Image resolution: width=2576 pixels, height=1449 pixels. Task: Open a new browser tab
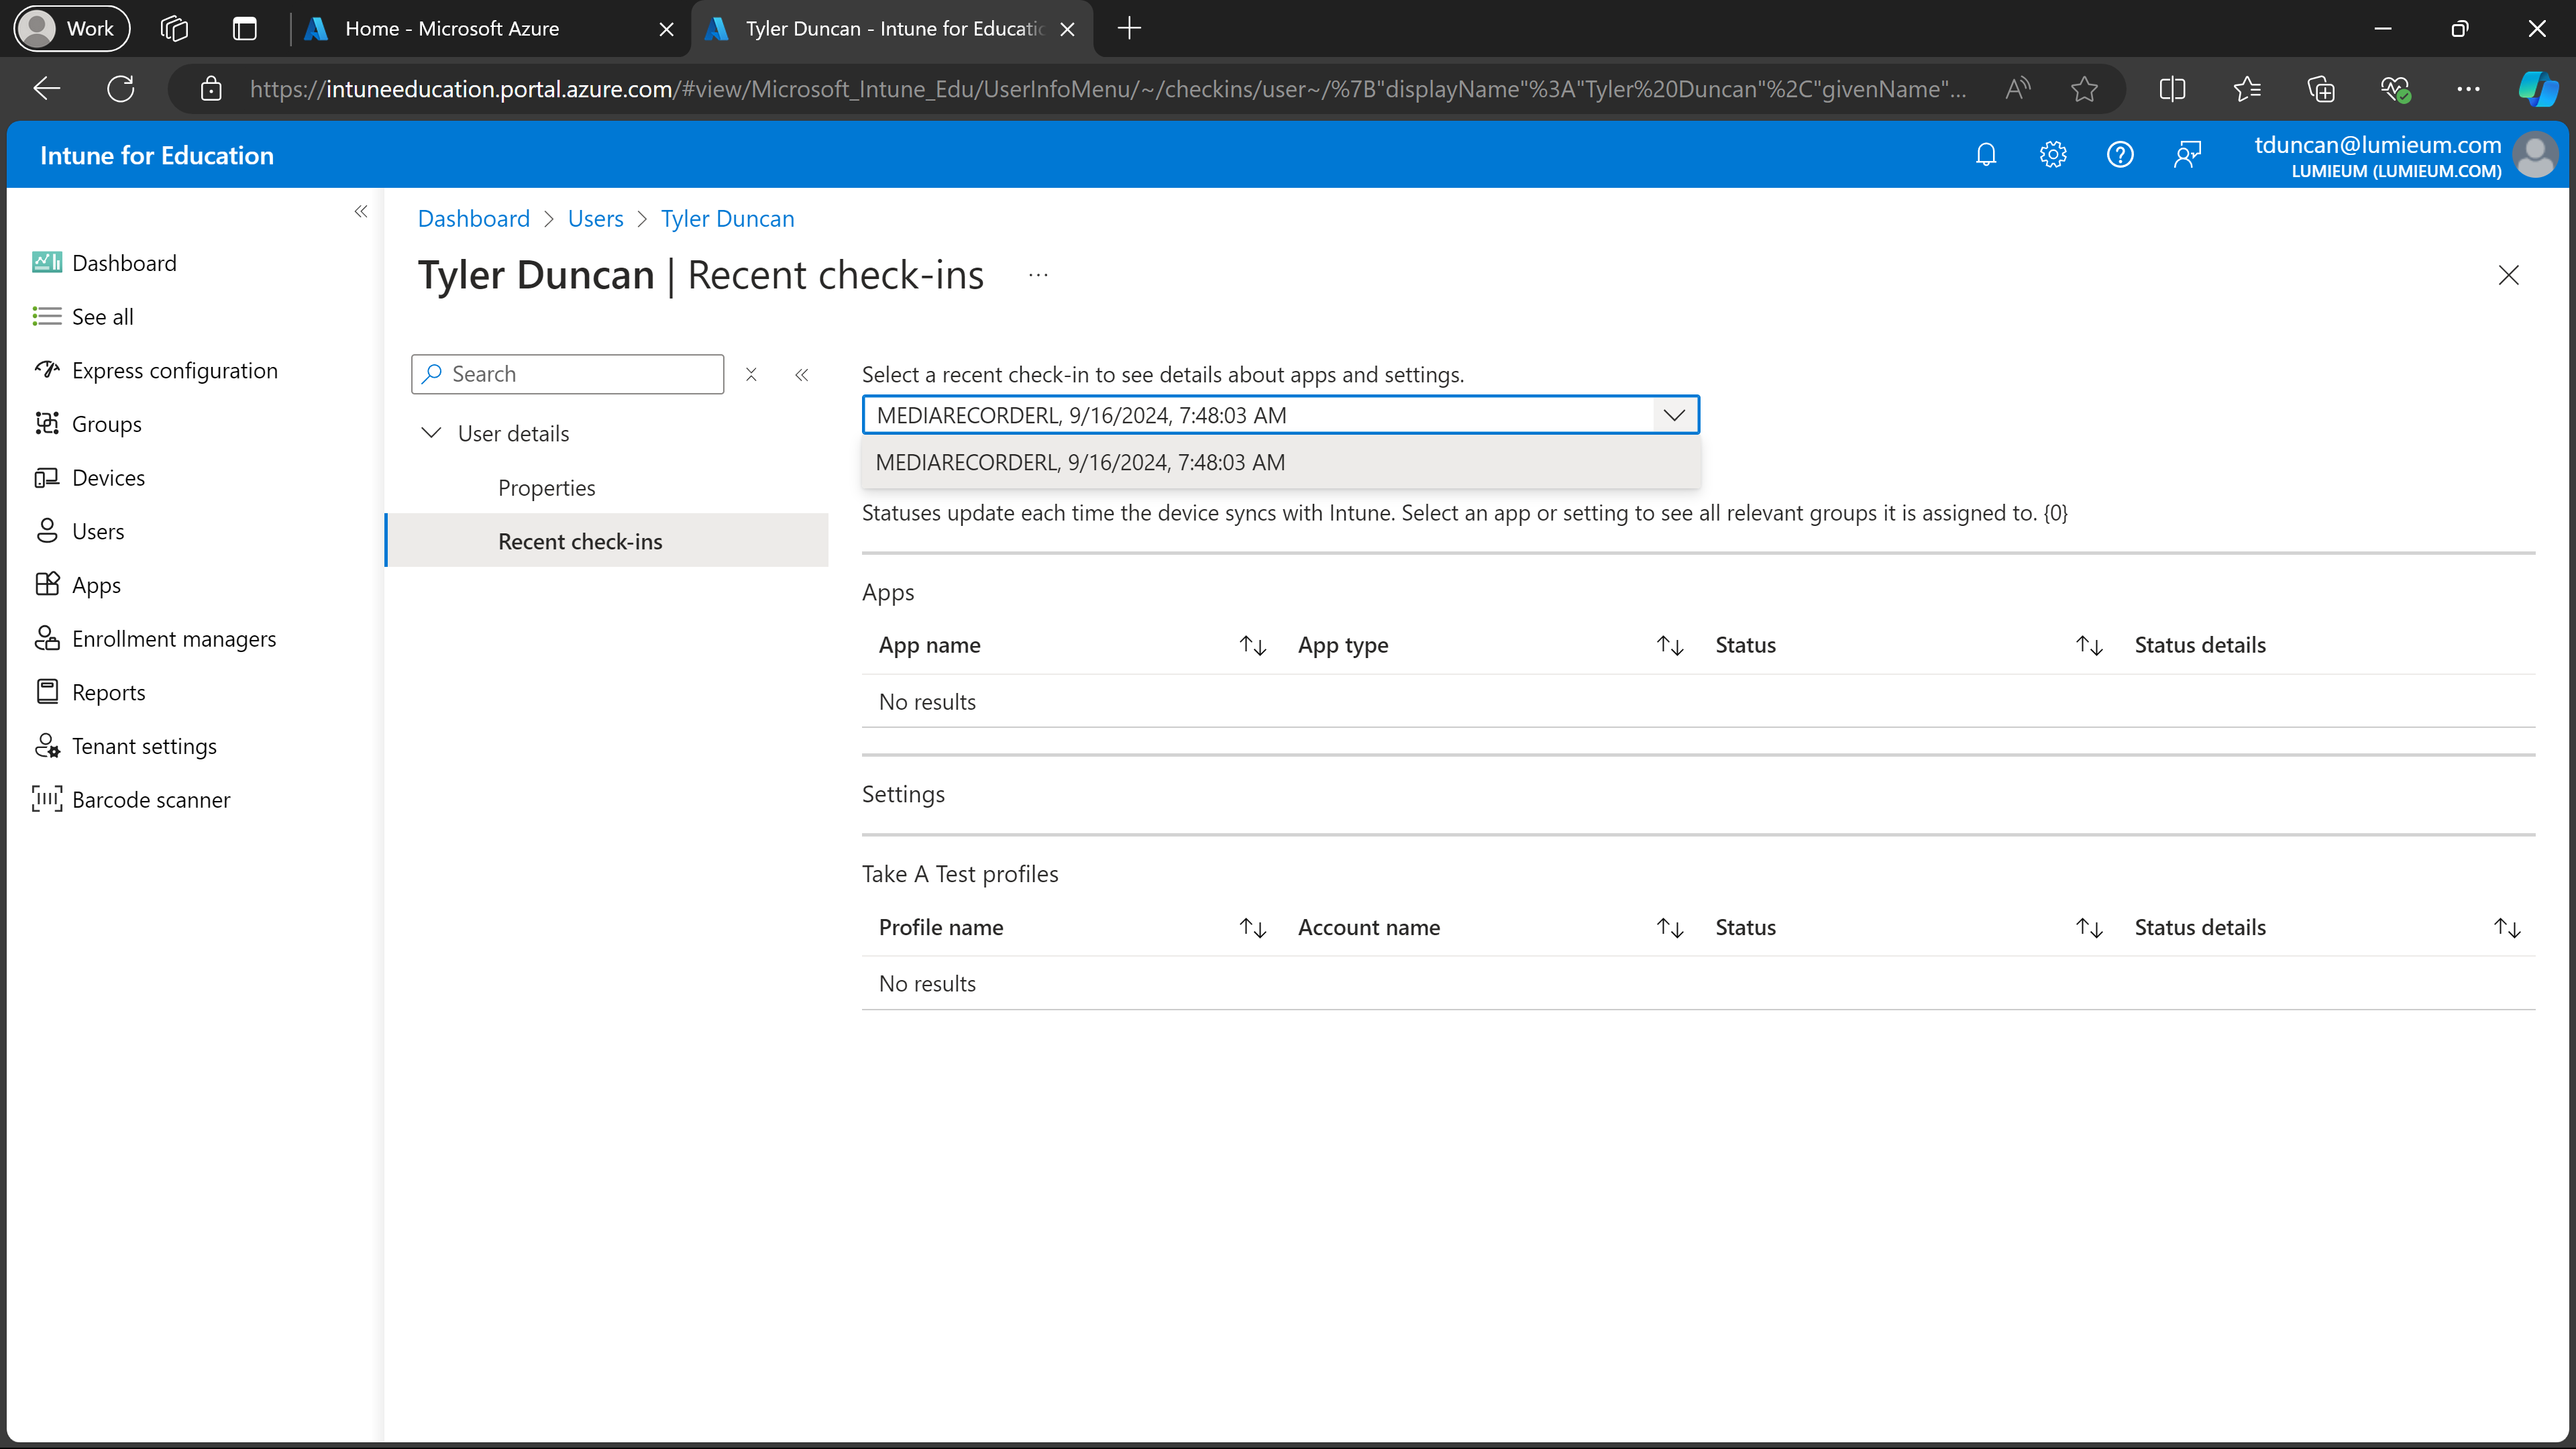[x=1129, y=28]
